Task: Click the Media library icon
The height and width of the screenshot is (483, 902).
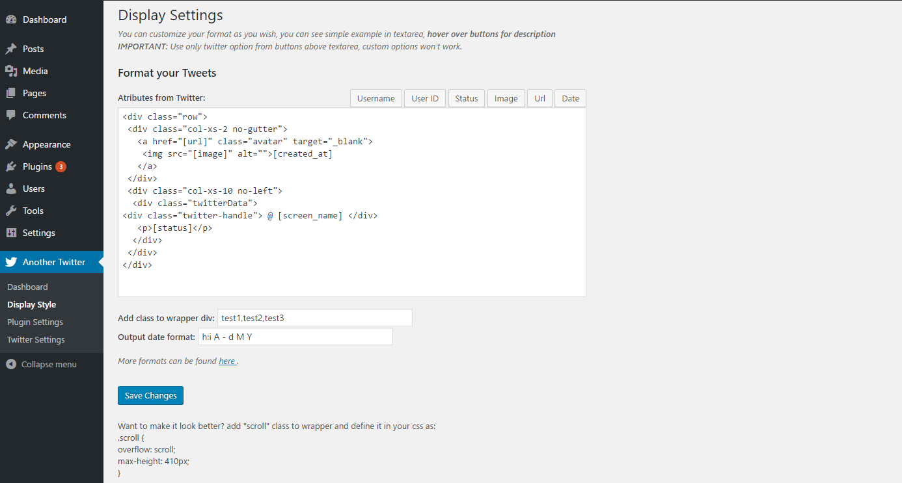Action: click(11, 71)
